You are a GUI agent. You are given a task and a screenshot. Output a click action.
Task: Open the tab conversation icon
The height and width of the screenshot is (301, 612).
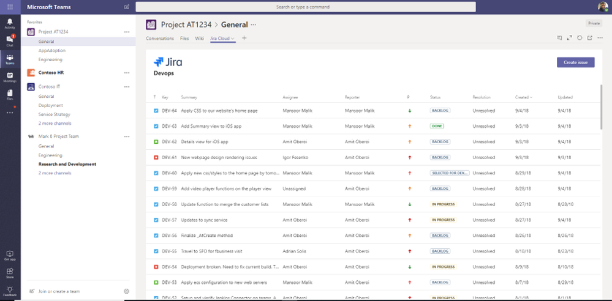coord(559,38)
